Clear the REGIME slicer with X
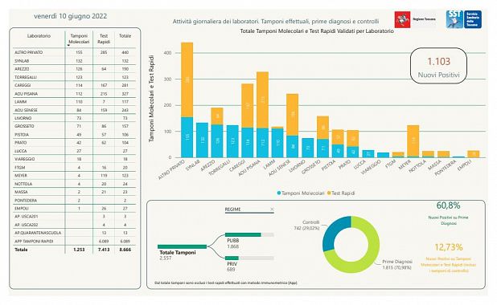Viewport: 497px width, 305px height. coord(272,209)
